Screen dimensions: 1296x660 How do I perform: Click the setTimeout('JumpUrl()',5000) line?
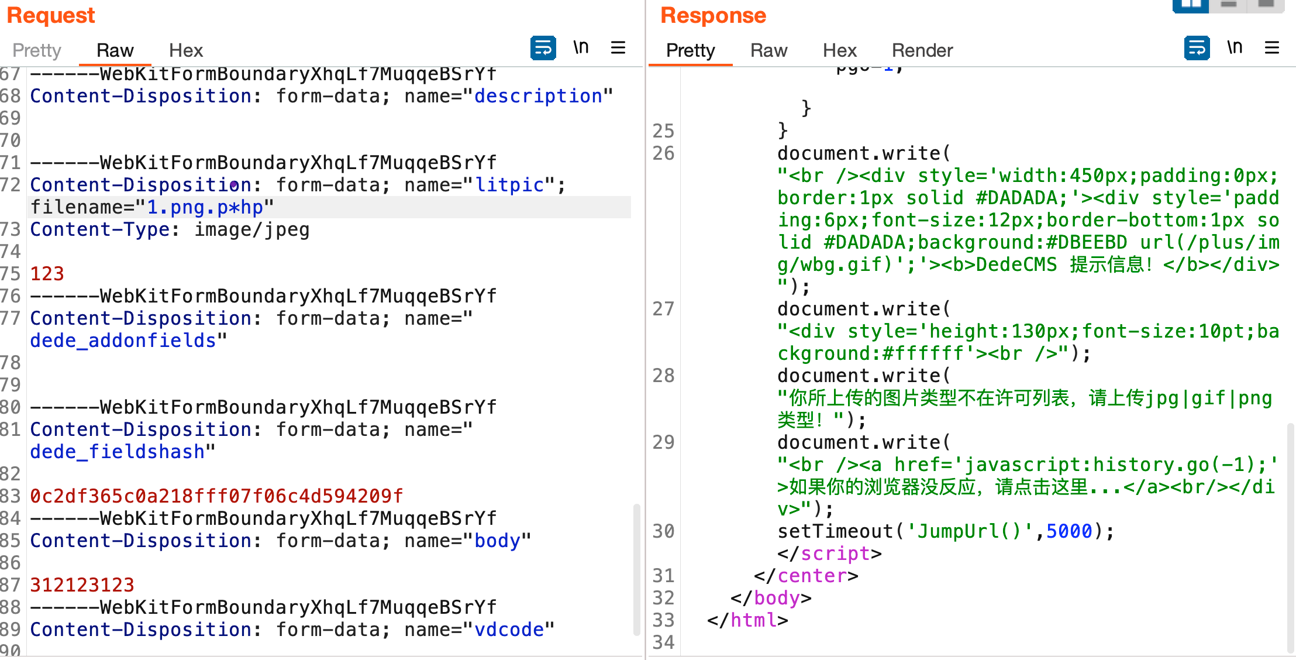click(x=946, y=531)
